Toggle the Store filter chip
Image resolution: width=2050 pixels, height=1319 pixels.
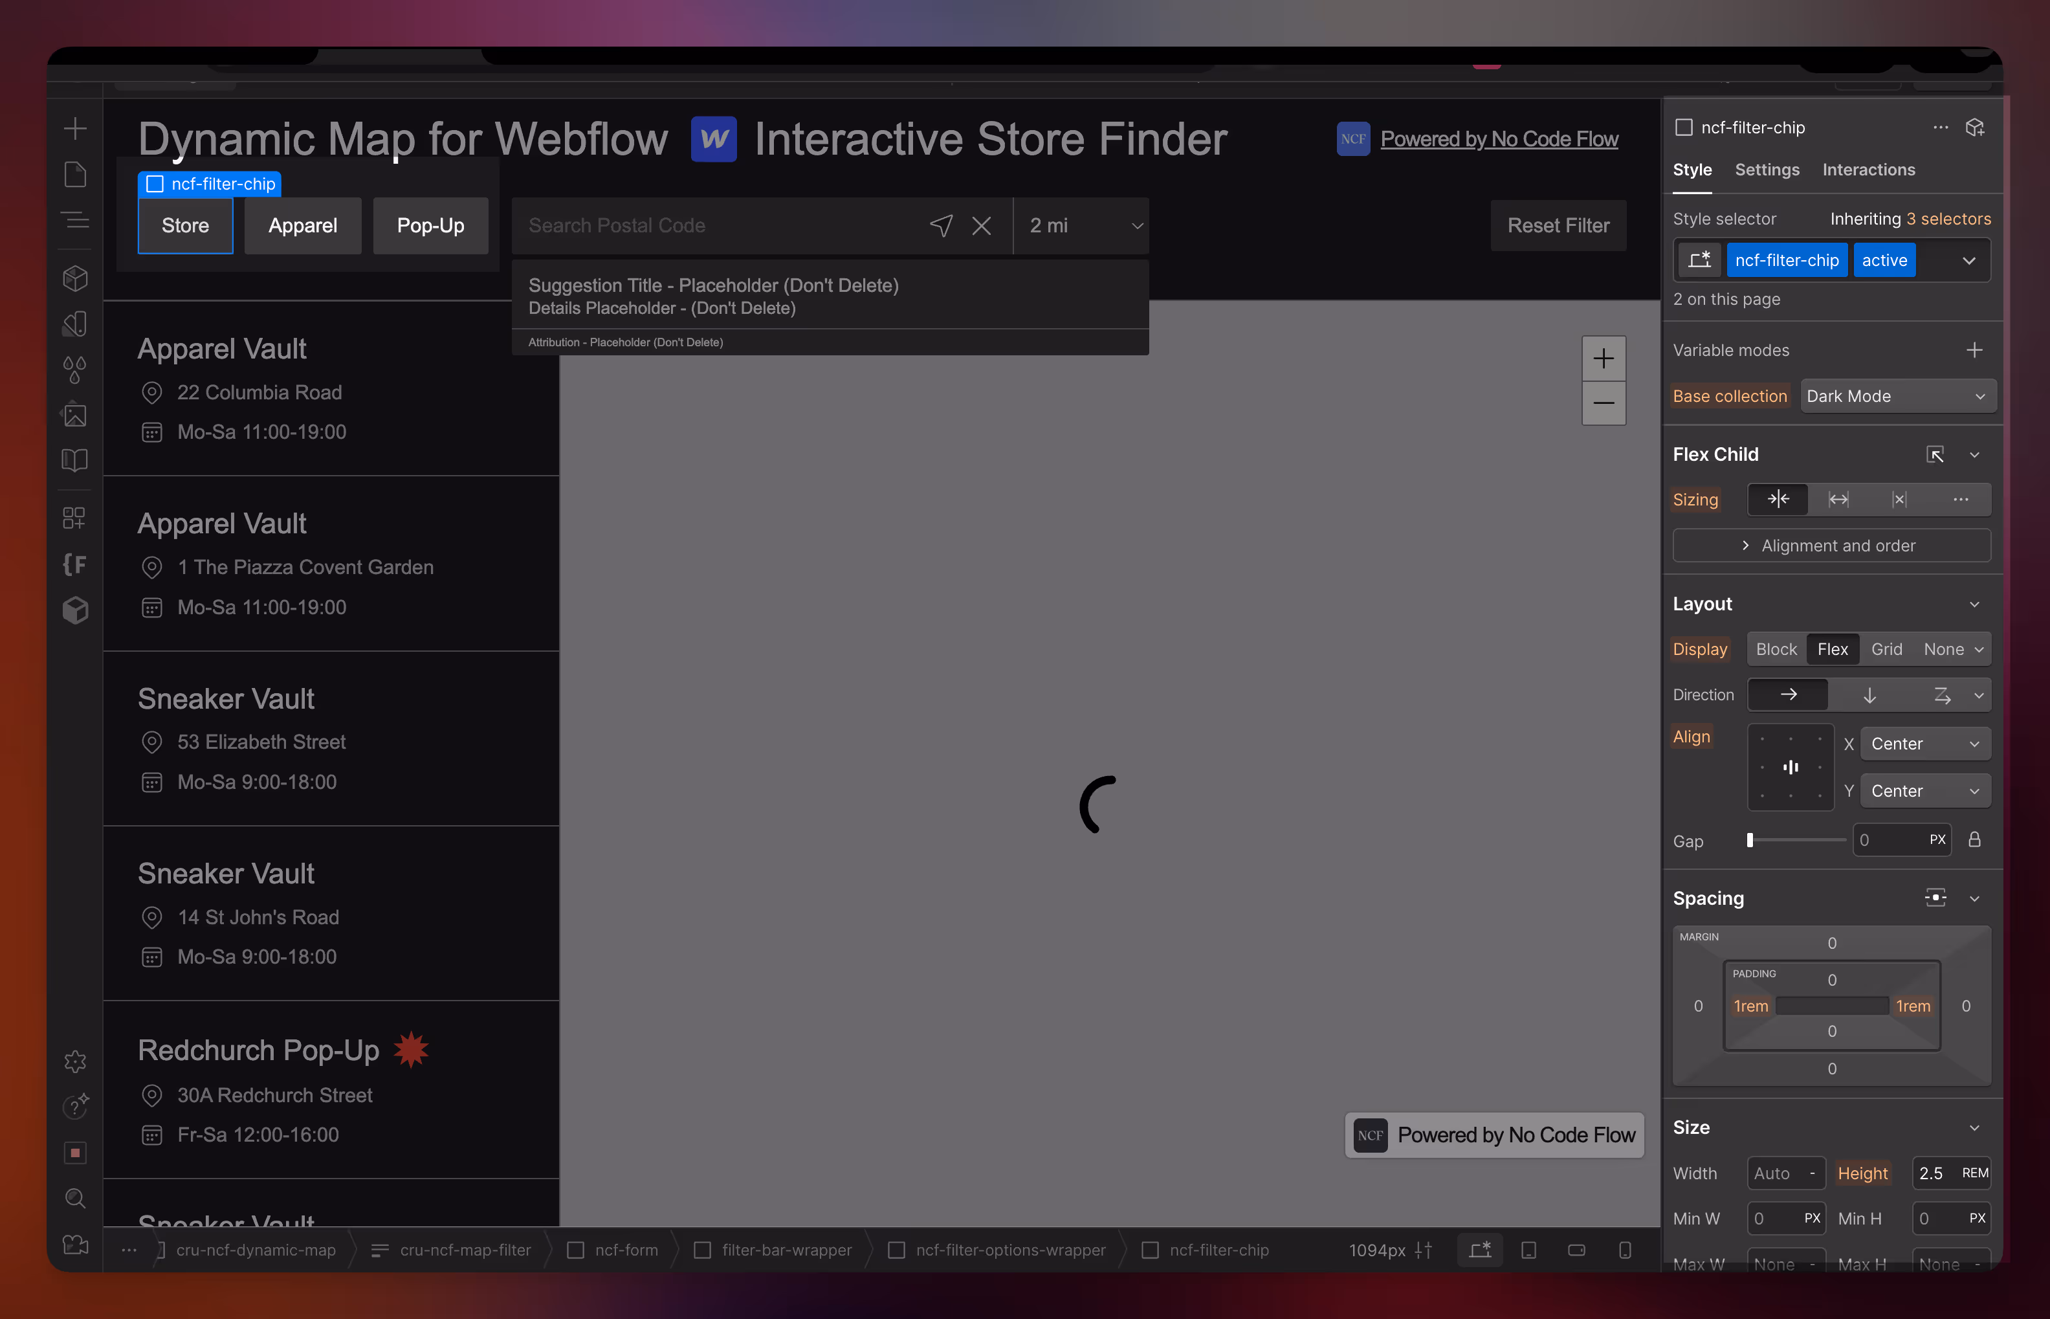point(185,225)
